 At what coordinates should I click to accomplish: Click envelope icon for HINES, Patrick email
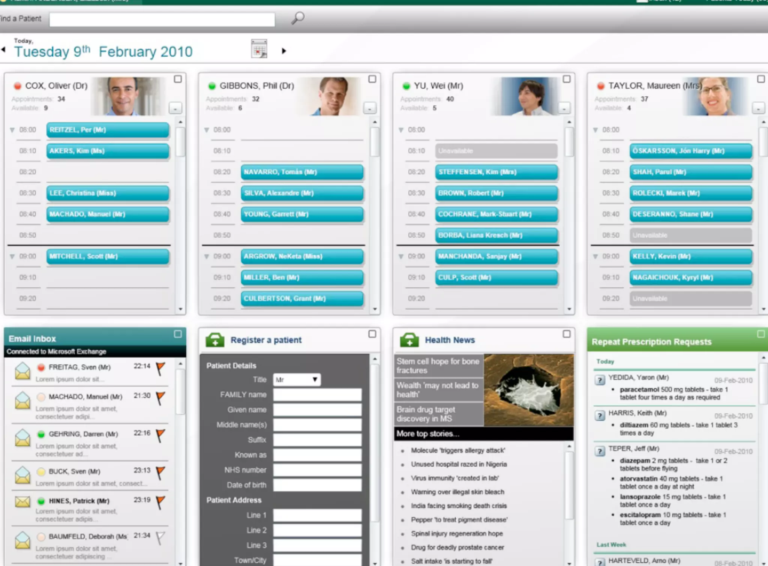(22, 502)
